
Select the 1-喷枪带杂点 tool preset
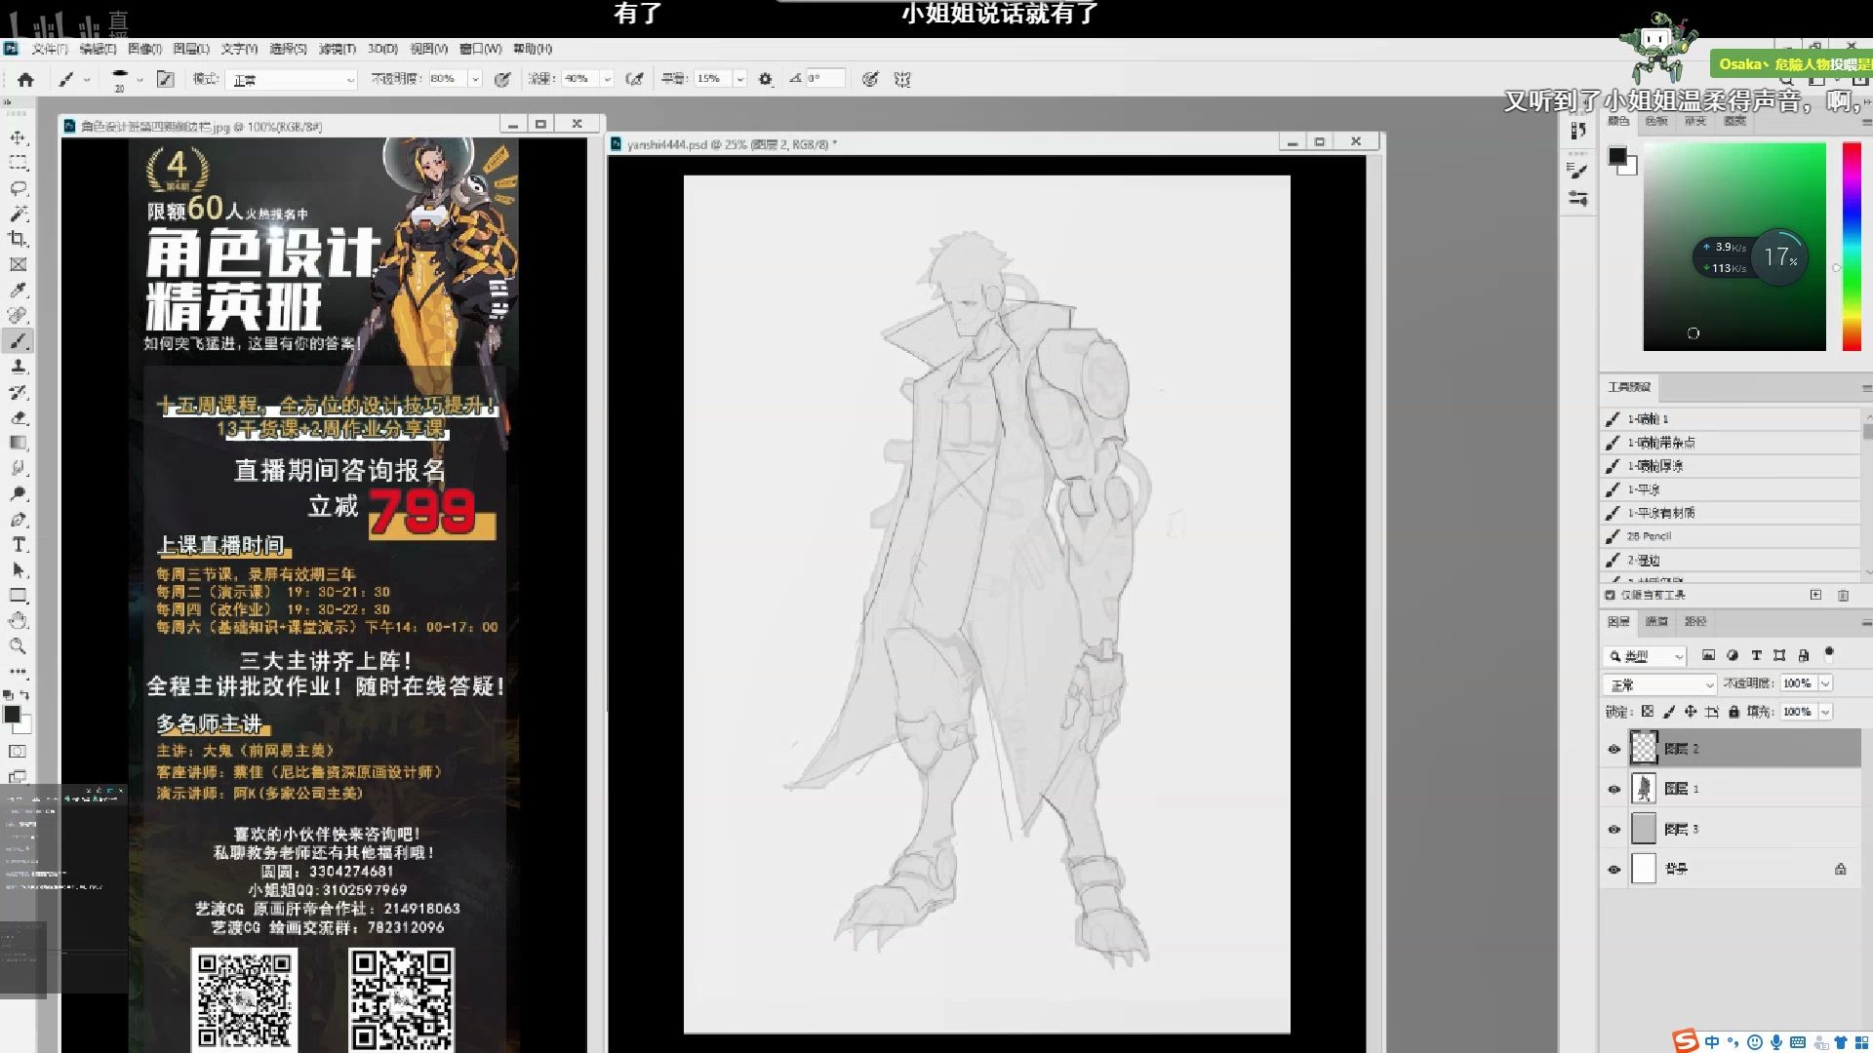(1732, 443)
